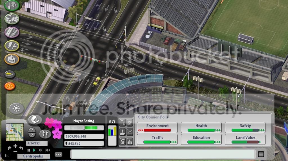Open the ordinances drafting compass icon
The image size is (288, 161).
123,123
